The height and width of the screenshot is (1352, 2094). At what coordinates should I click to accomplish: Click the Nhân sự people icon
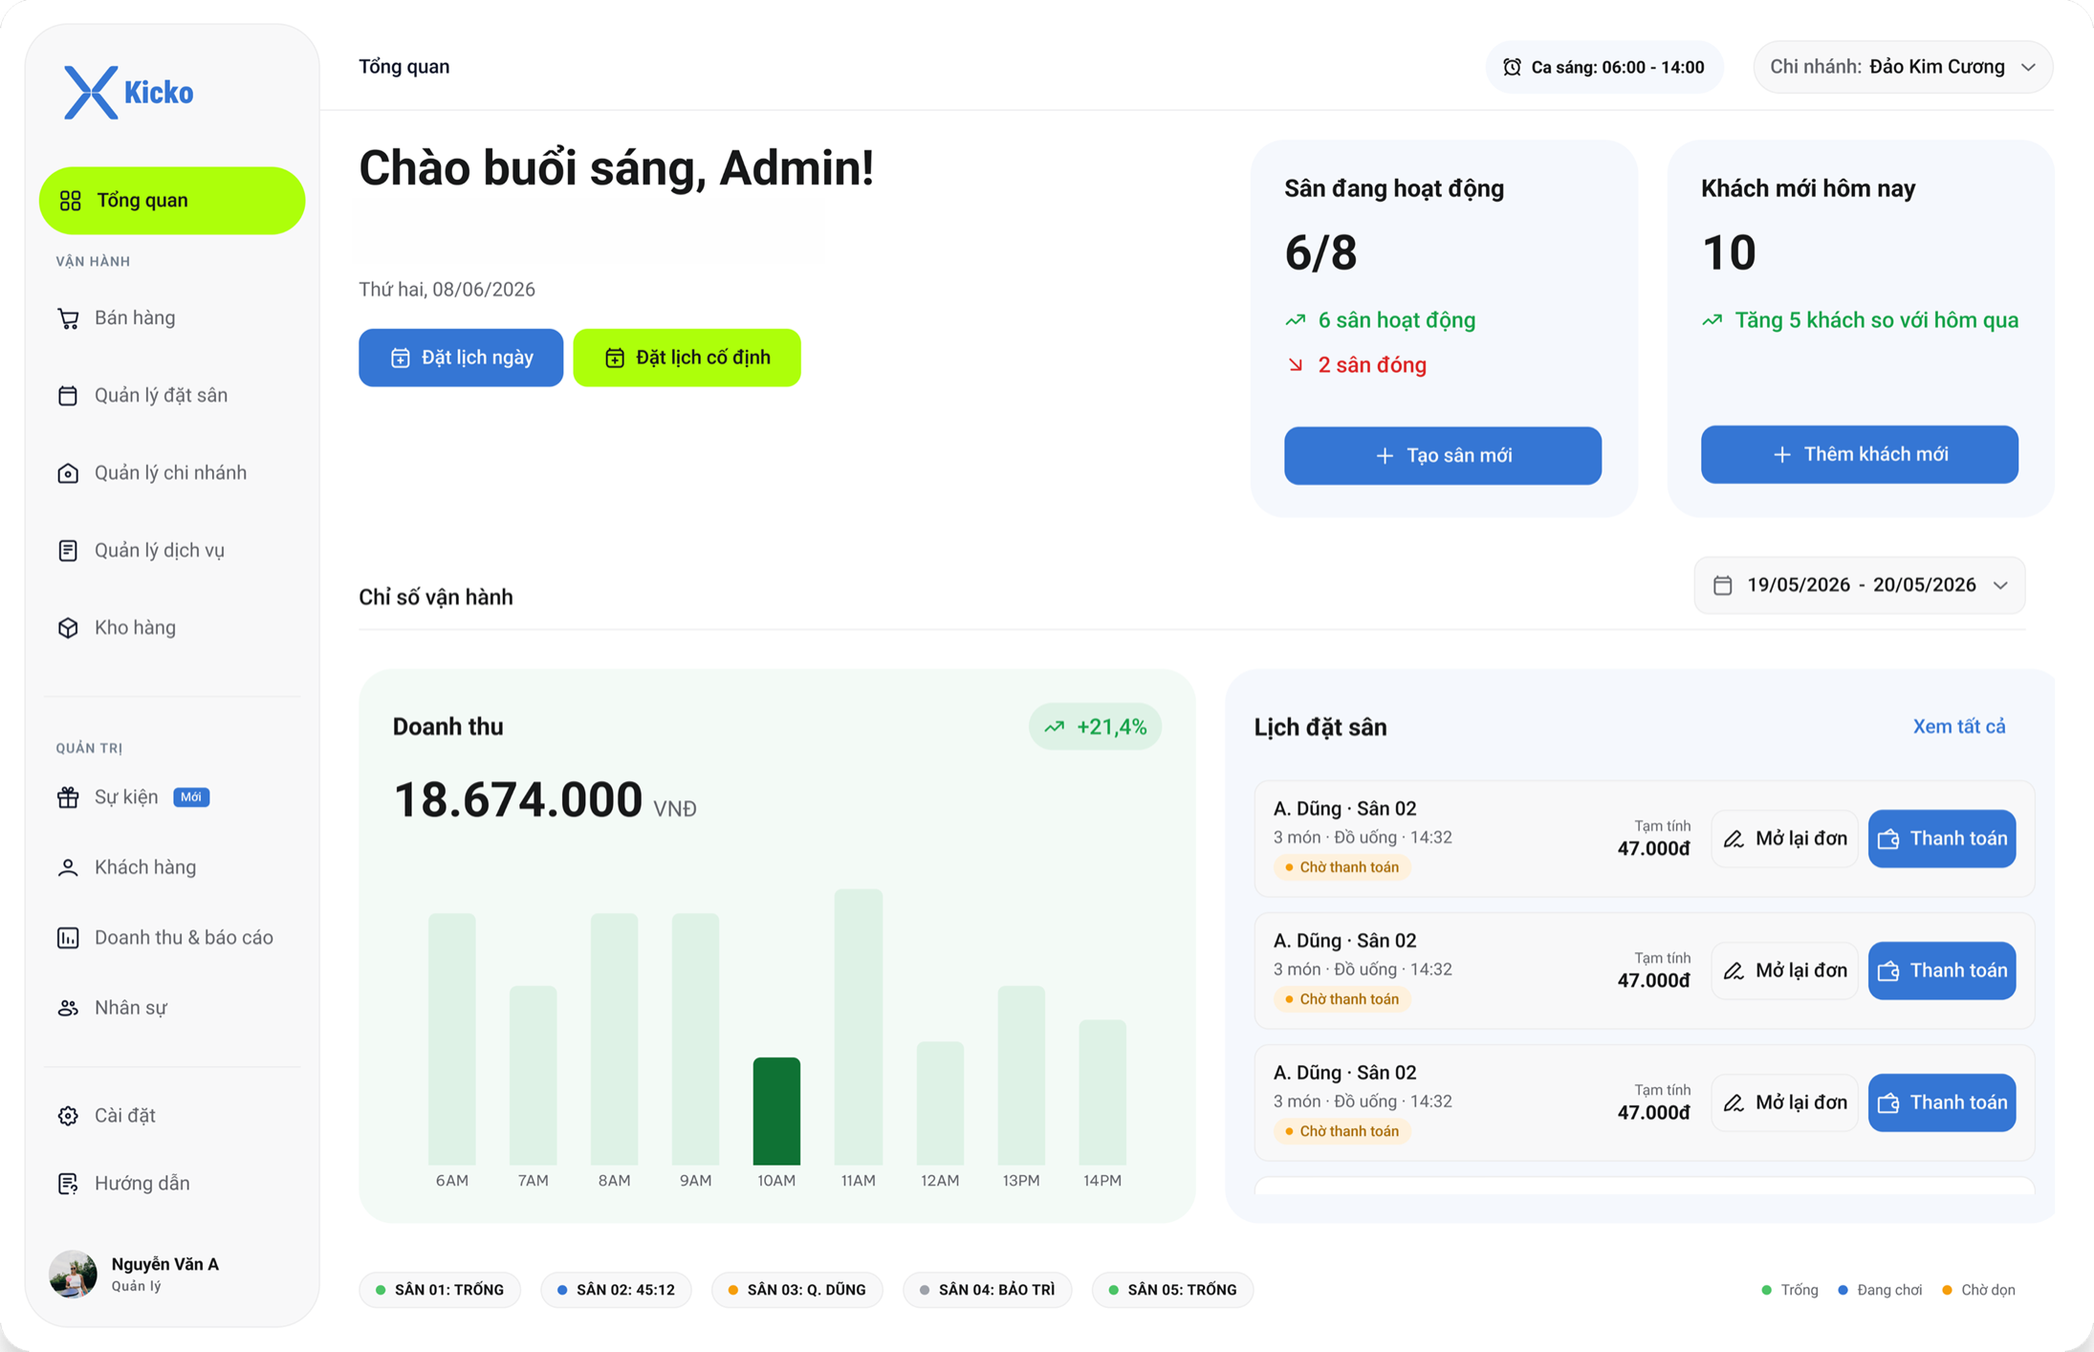click(68, 1008)
